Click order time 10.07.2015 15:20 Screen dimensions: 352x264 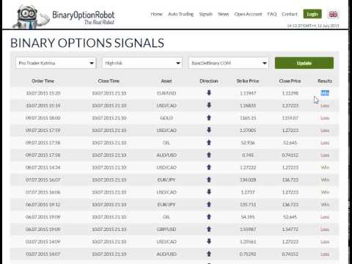coord(43,93)
